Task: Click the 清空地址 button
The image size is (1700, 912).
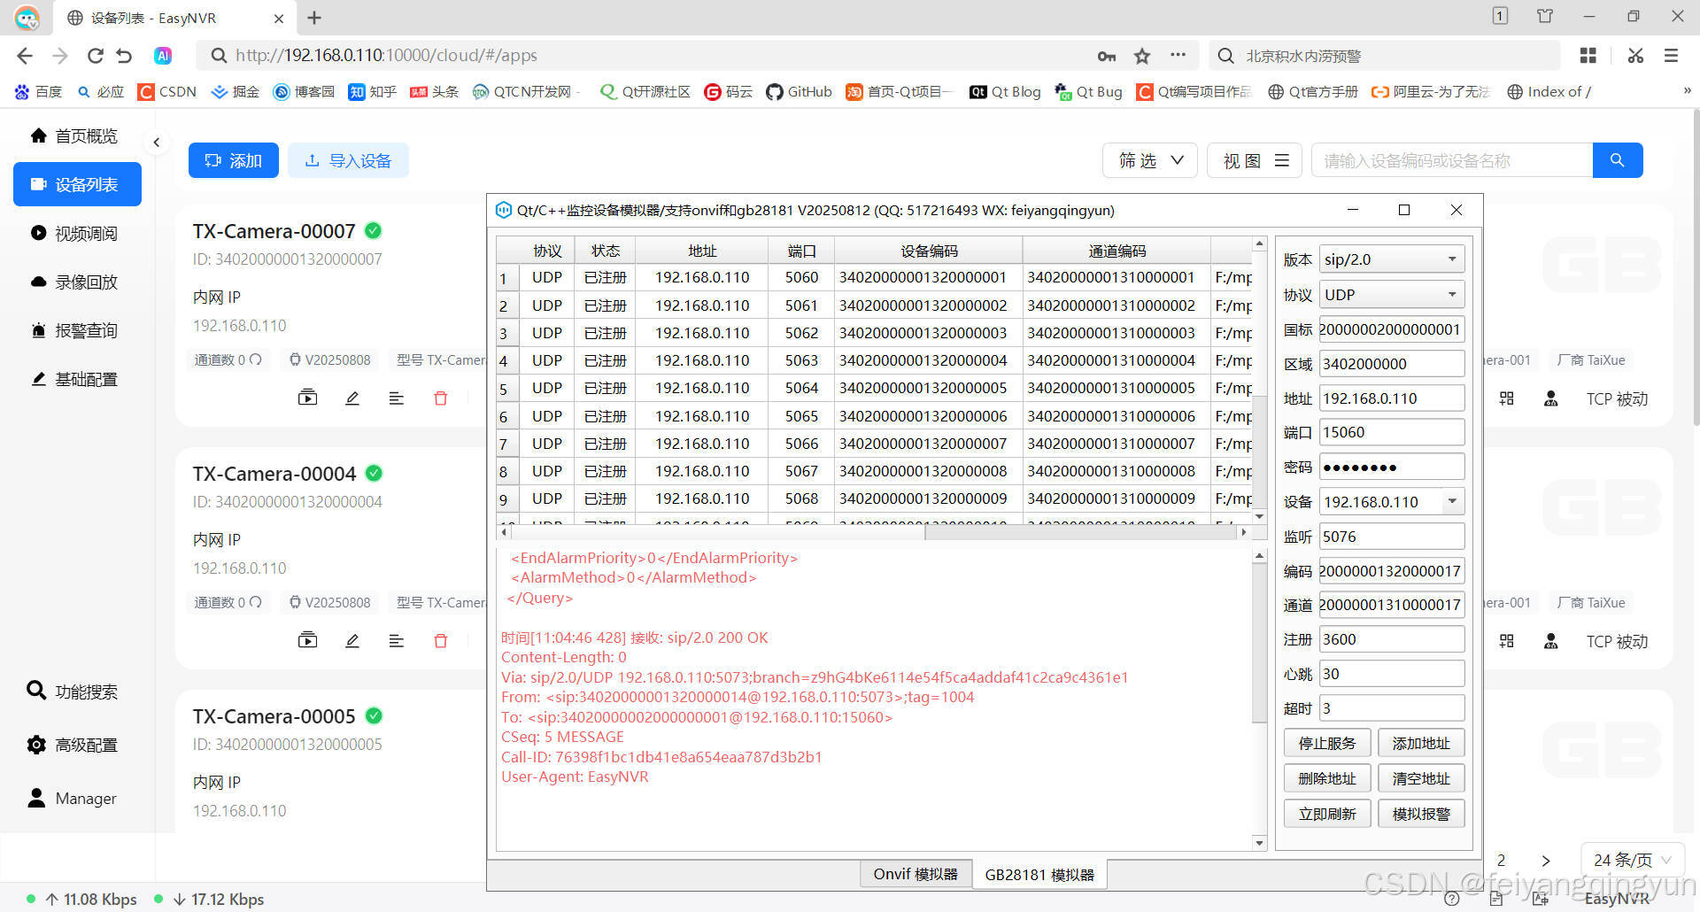Action: [1421, 778]
